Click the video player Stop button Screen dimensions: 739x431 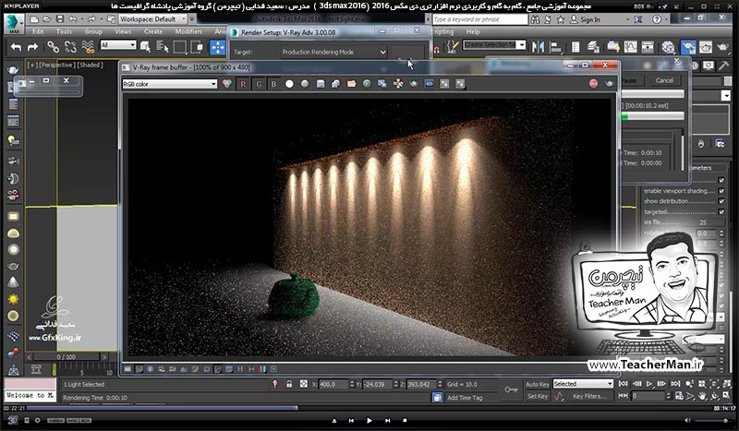point(405,420)
